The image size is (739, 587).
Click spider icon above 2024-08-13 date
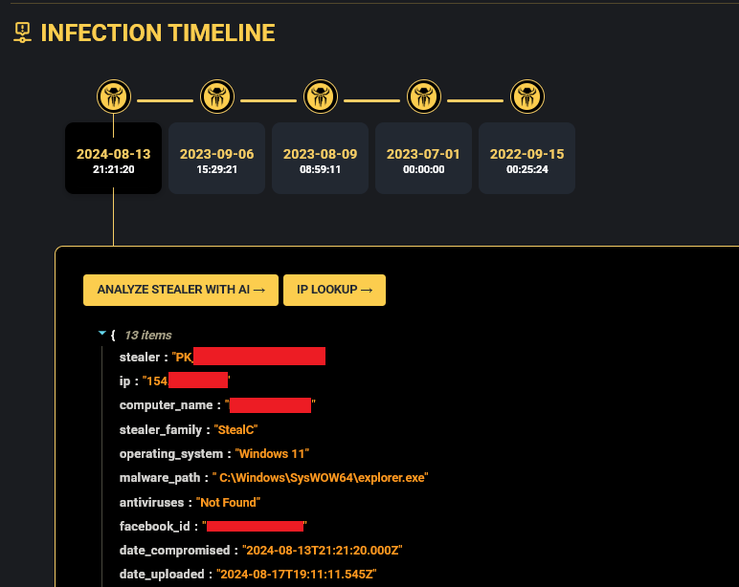pyautogui.click(x=113, y=97)
